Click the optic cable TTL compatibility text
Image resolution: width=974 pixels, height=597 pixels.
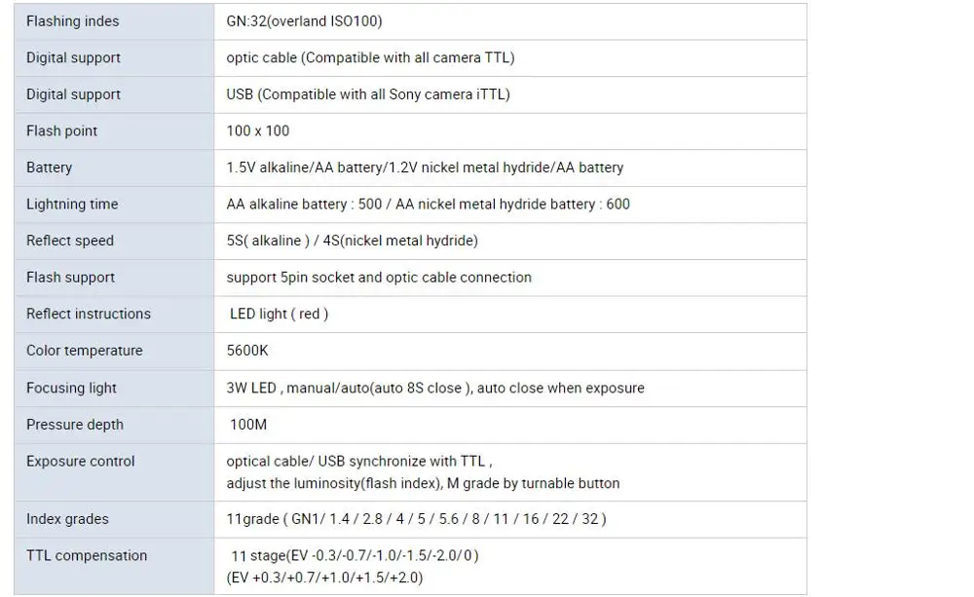tap(370, 57)
